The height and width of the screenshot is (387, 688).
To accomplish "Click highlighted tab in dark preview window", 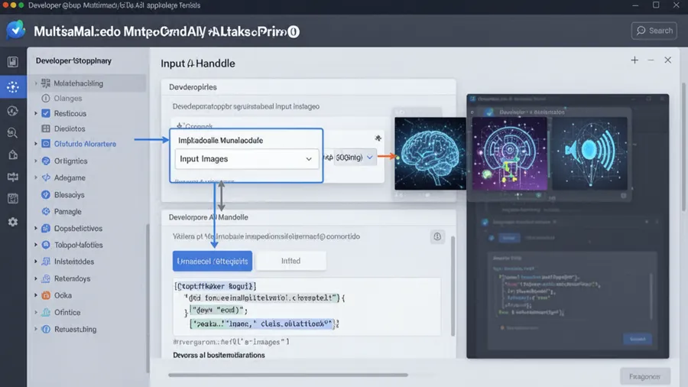I will point(509,238).
